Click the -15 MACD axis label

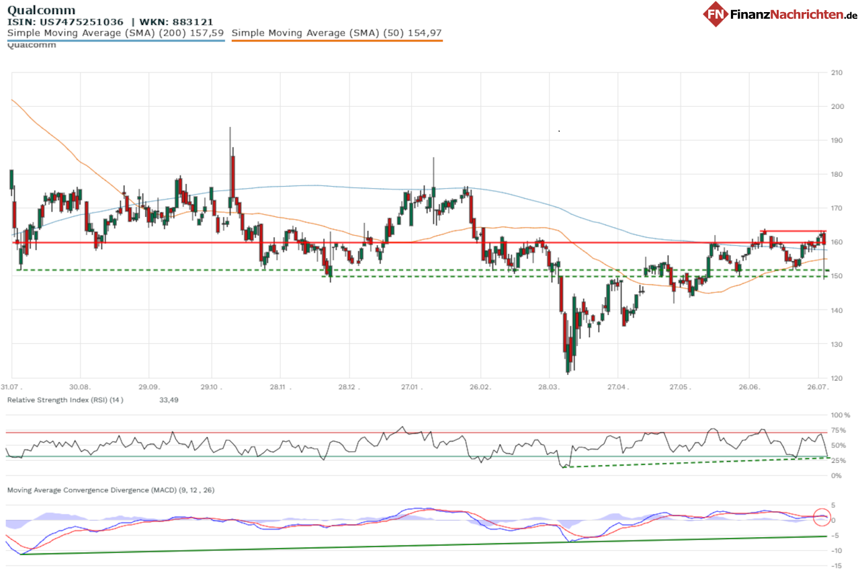[837, 565]
